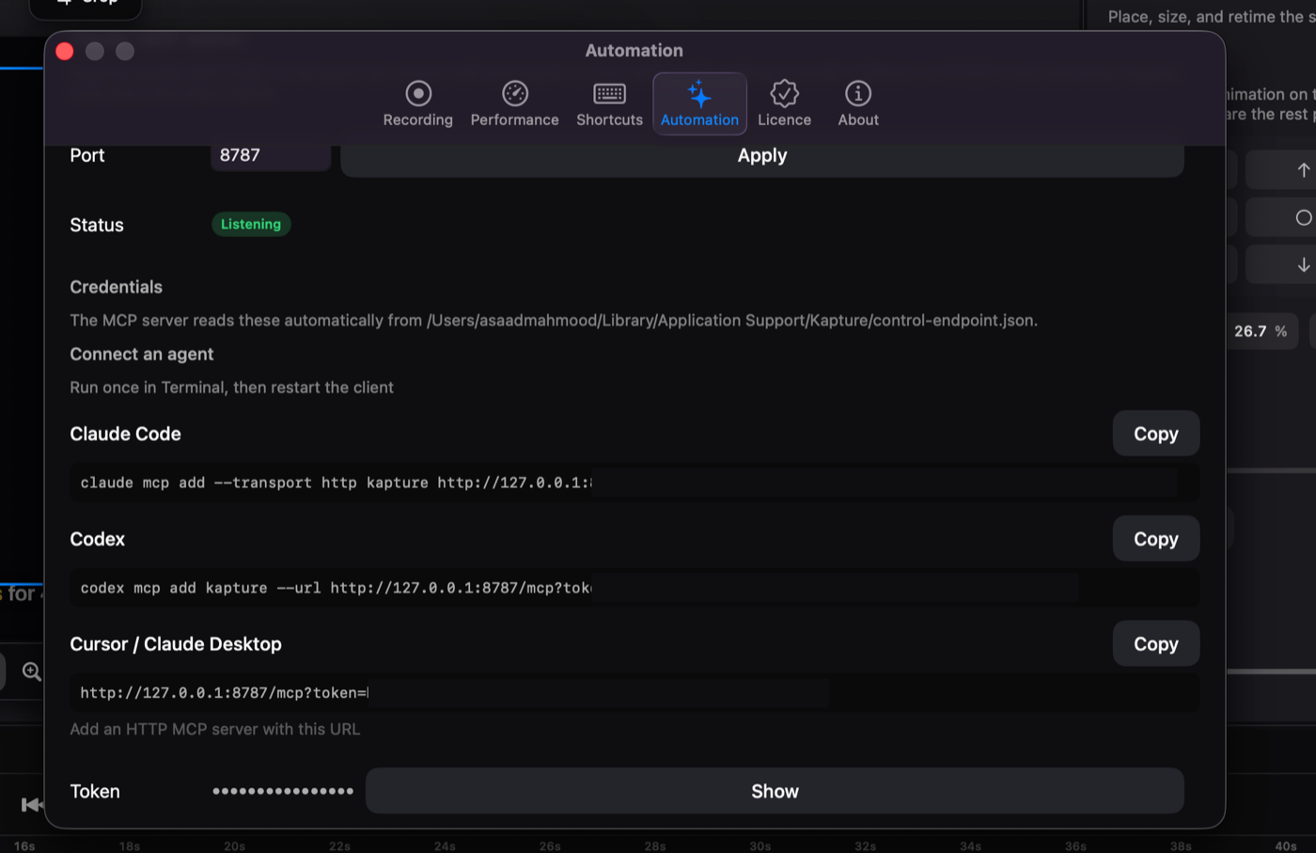Copy the Cursor / Claude Desktop URL

[x=1156, y=644]
